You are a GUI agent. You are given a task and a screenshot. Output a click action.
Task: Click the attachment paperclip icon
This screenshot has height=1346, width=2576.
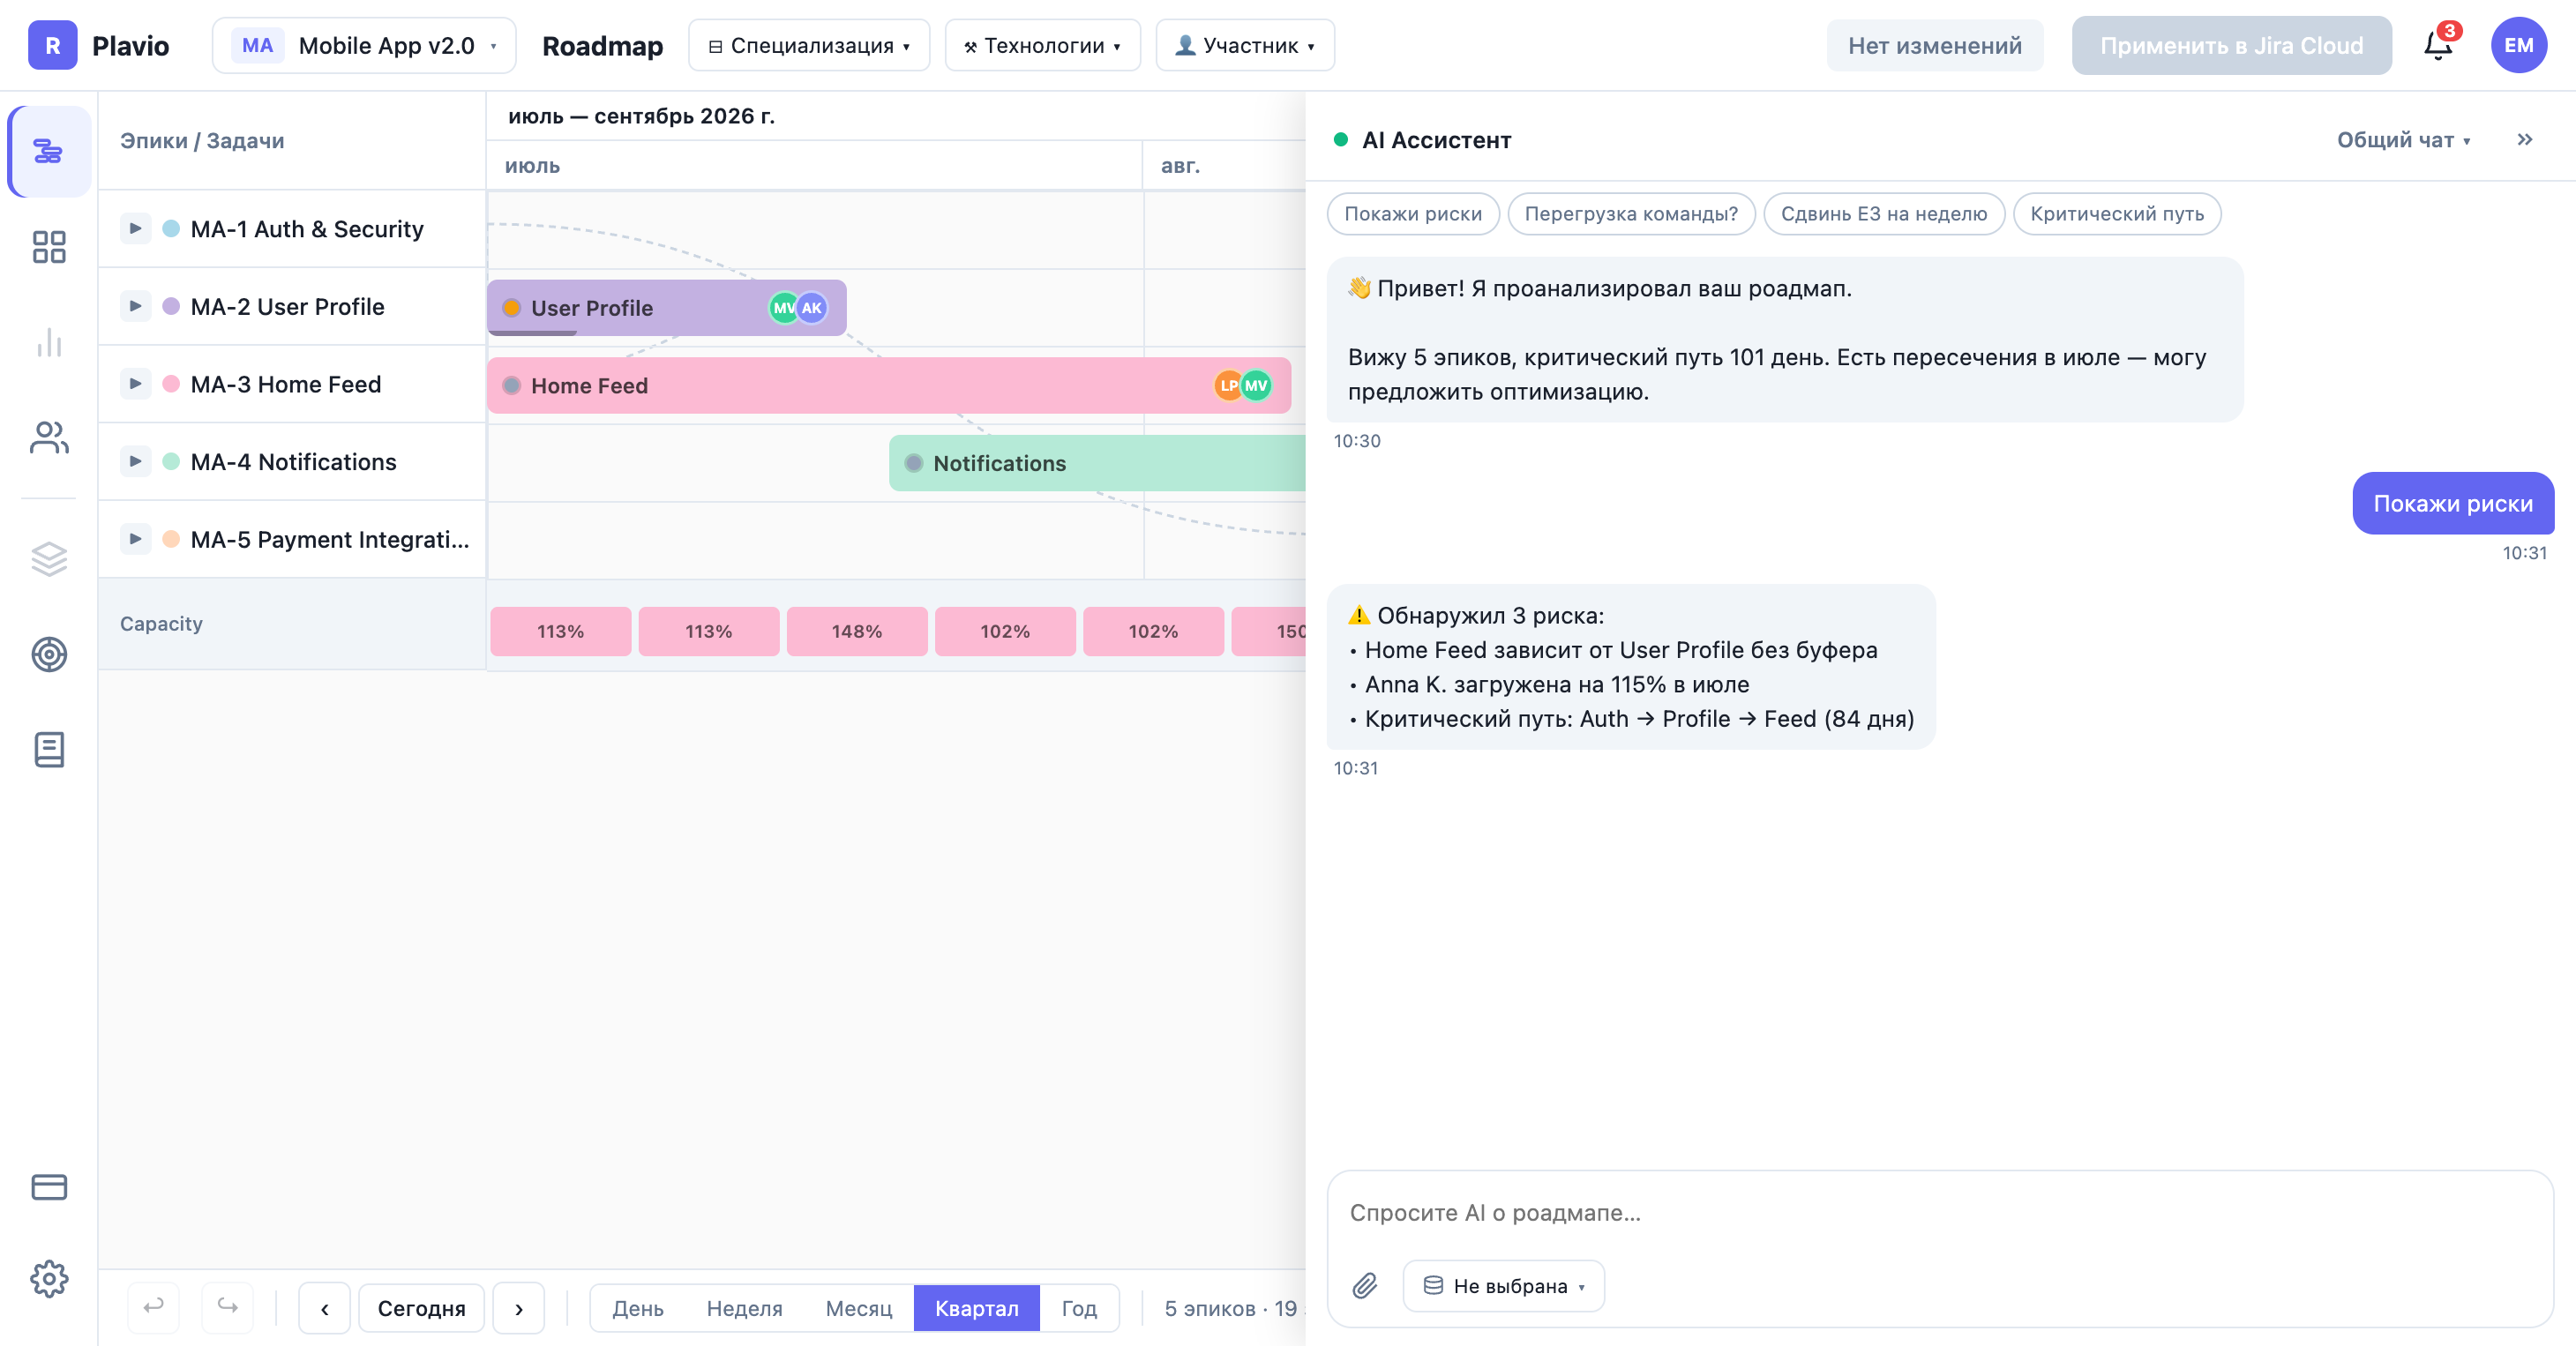pos(1365,1285)
